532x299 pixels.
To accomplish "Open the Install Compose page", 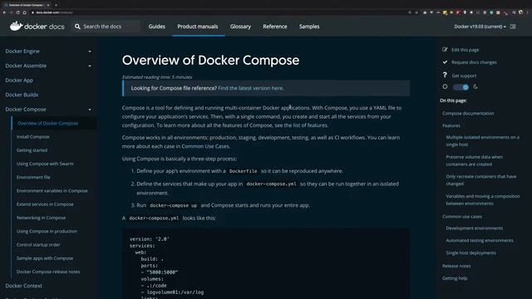I will coord(33,137).
